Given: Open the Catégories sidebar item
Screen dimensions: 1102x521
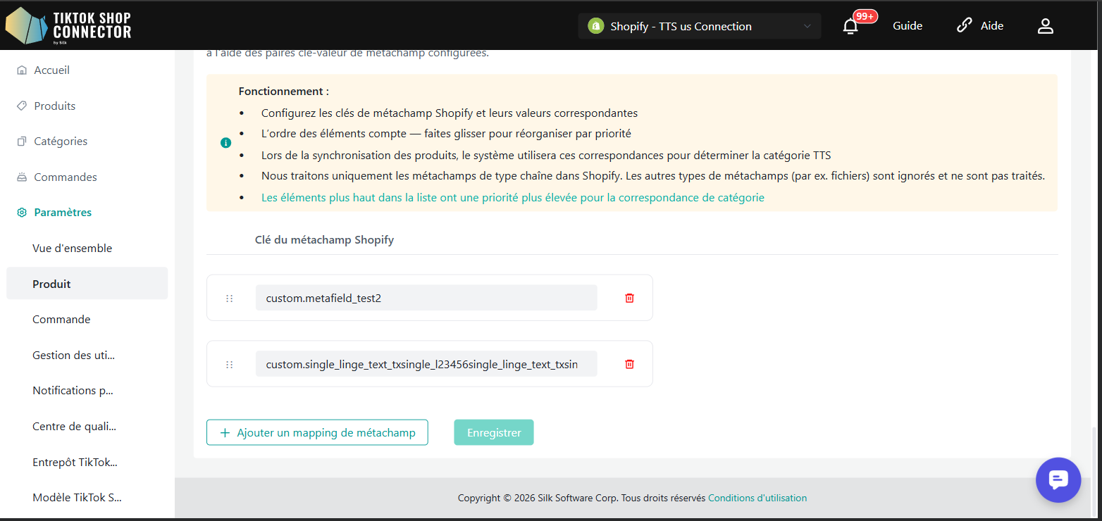Looking at the screenshot, I should [x=61, y=142].
